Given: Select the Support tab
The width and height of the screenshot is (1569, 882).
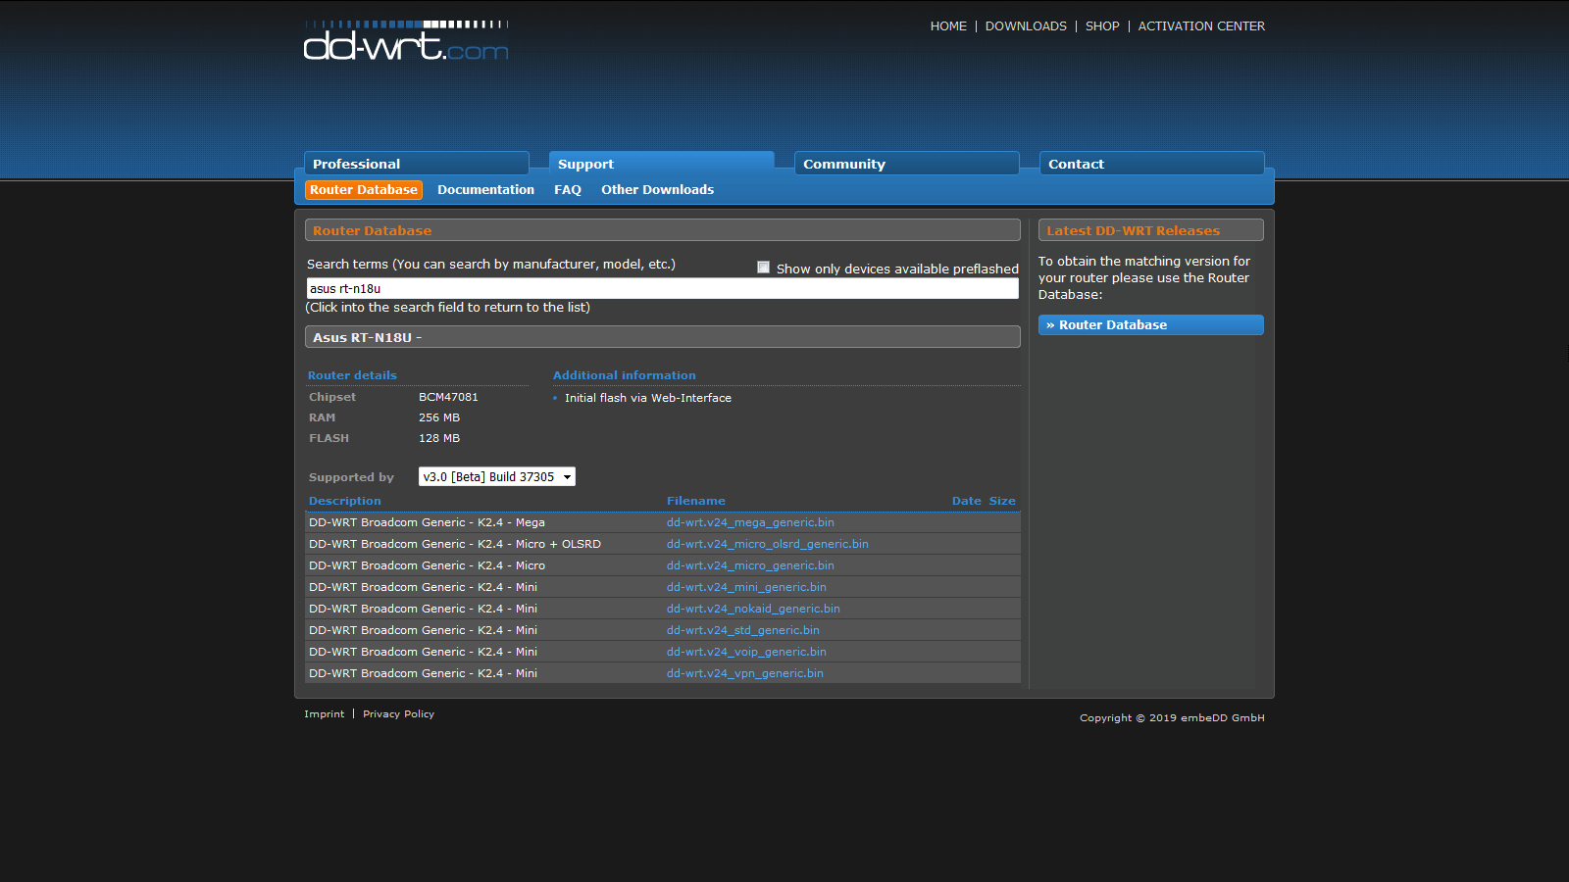Looking at the screenshot, I should 662,164.
